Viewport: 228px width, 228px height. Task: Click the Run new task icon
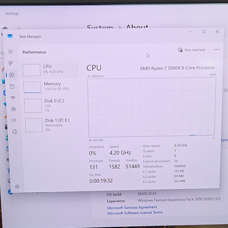[180, 50]
